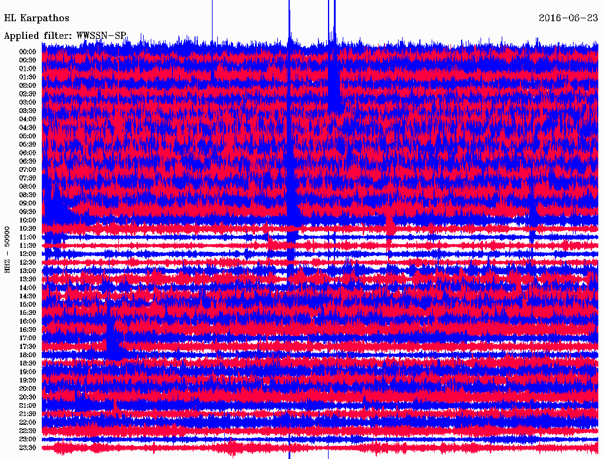The height and width of the screenshot is (459, 603).
Task: Click the 'HL Karpathos' station title
Action: [37, 18]
